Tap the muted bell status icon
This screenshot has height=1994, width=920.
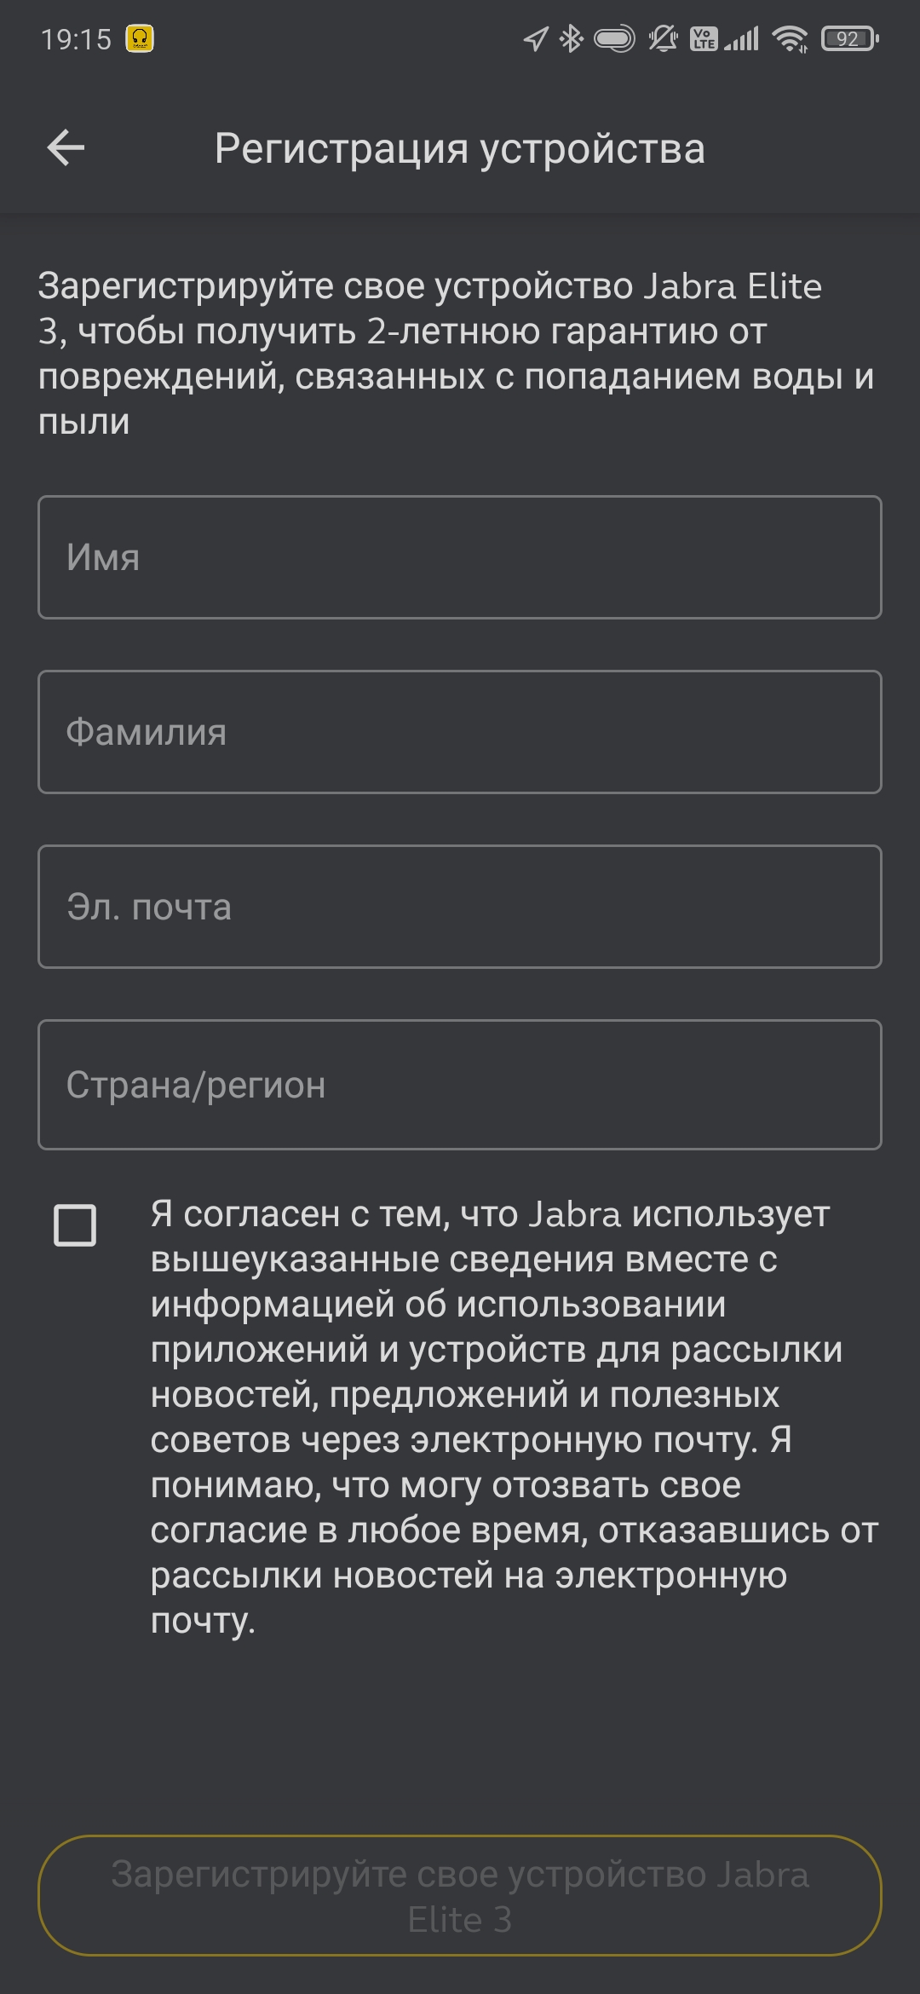(x=663, y=38)
